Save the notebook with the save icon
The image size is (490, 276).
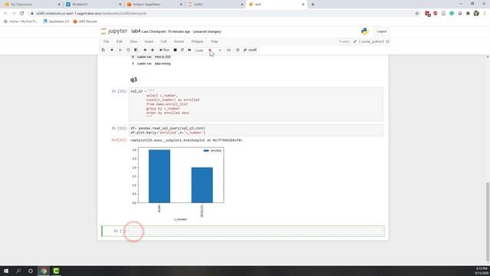click(x=103, y=50)
